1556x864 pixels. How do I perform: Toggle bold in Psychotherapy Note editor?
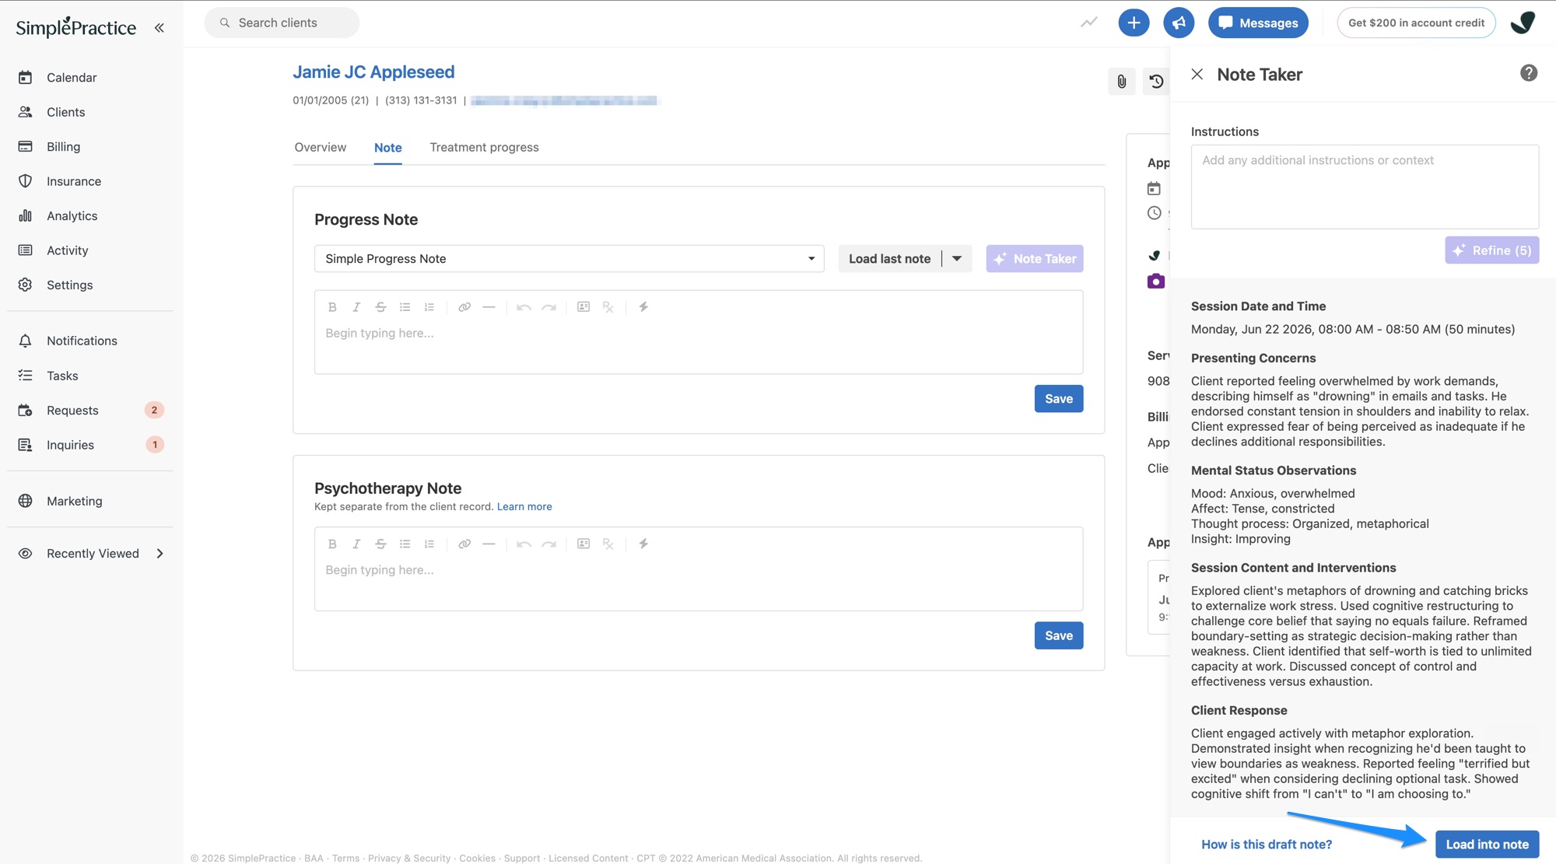[x=332, y=544]
